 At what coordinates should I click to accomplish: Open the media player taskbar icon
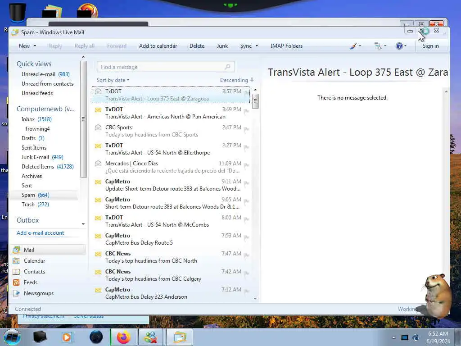click(x=67, y=337)
